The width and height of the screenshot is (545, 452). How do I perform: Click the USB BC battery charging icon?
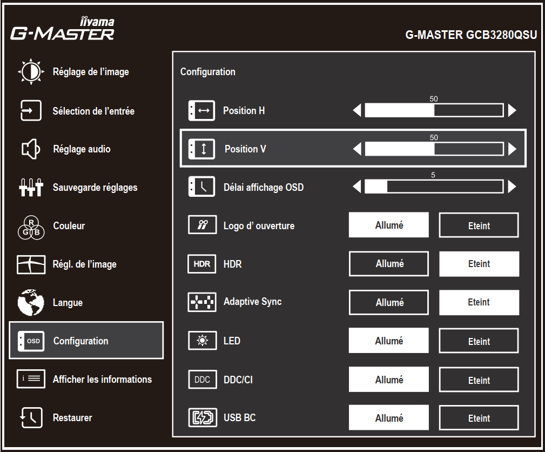(201, 418)
